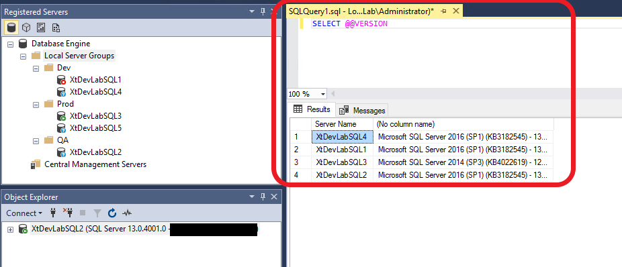Select XtDevLabSQL5 under Prod group
Image resolution: width=622 pixels, height=267 pixels.
tap(95, 128)
